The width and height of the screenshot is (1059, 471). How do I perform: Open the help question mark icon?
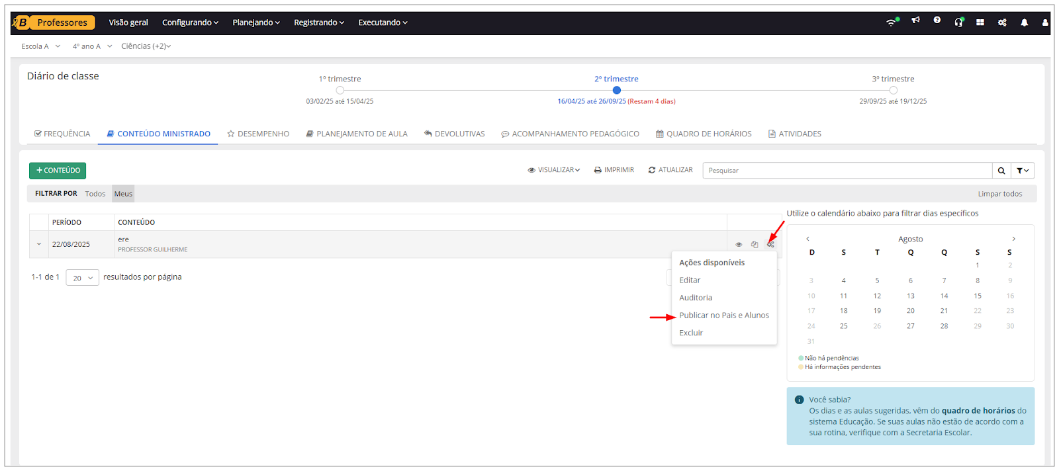(x=937, y=21)
